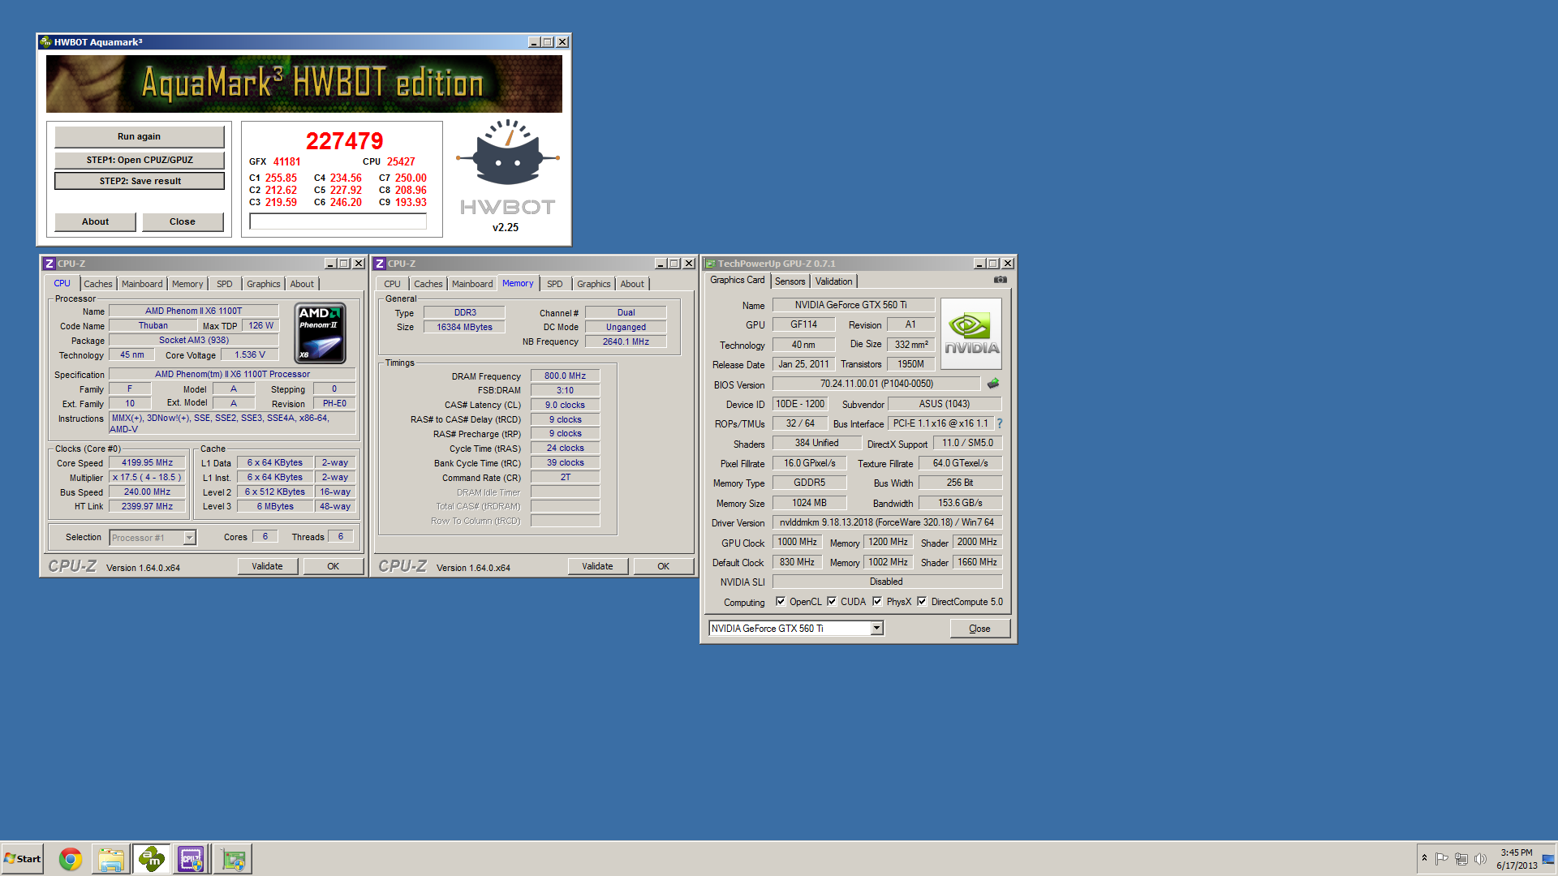Click STEP1: Open CPUZ/GPUZ button
The height and width of the screenshot is (876, 1558).
tap(140, 160)
